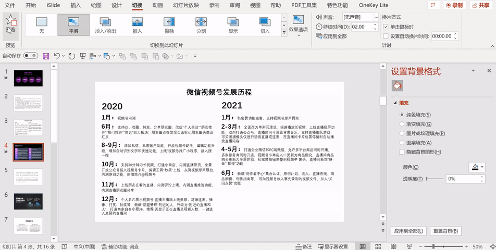This screenshot has height=250, width=496.
Task: Select the Fill paint bucket icon in pane
Action: click(x=398, y=85)
